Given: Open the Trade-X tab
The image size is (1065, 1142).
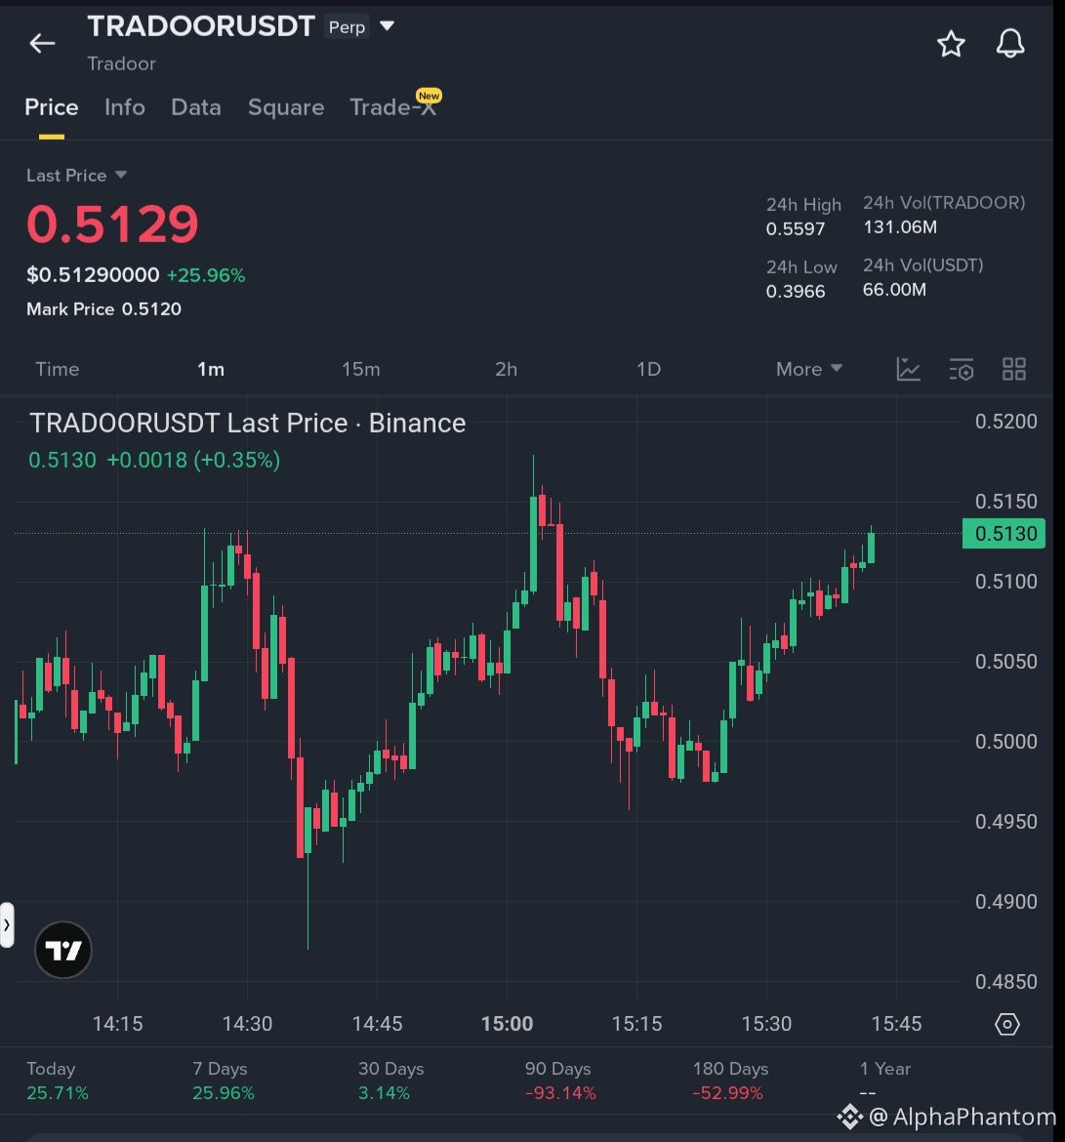Looking at the screenshot, I should [393, 107].
